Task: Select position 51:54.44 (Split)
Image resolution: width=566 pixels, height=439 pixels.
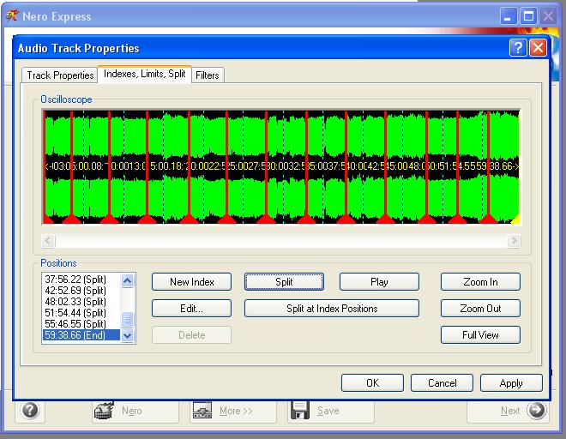Action: 81,313
